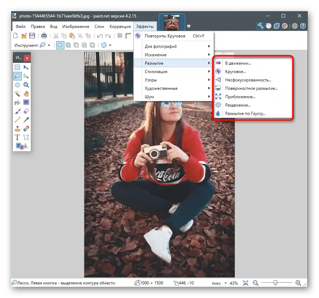Open the Изображение menu
This screenshot has height=298, width=319.
pyautogui.click(x=76, y=27)
